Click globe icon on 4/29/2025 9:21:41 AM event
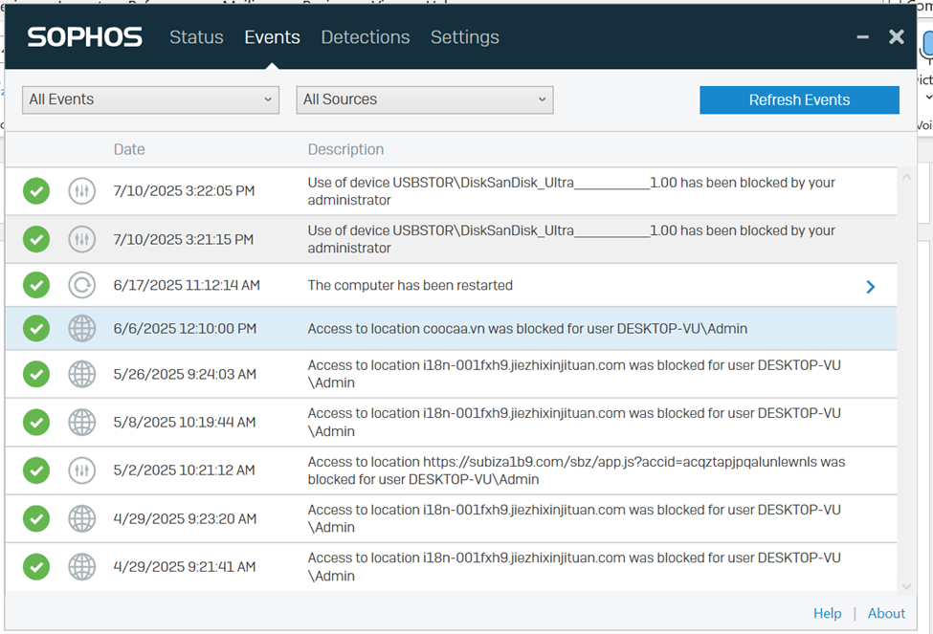 coord(82,567)
